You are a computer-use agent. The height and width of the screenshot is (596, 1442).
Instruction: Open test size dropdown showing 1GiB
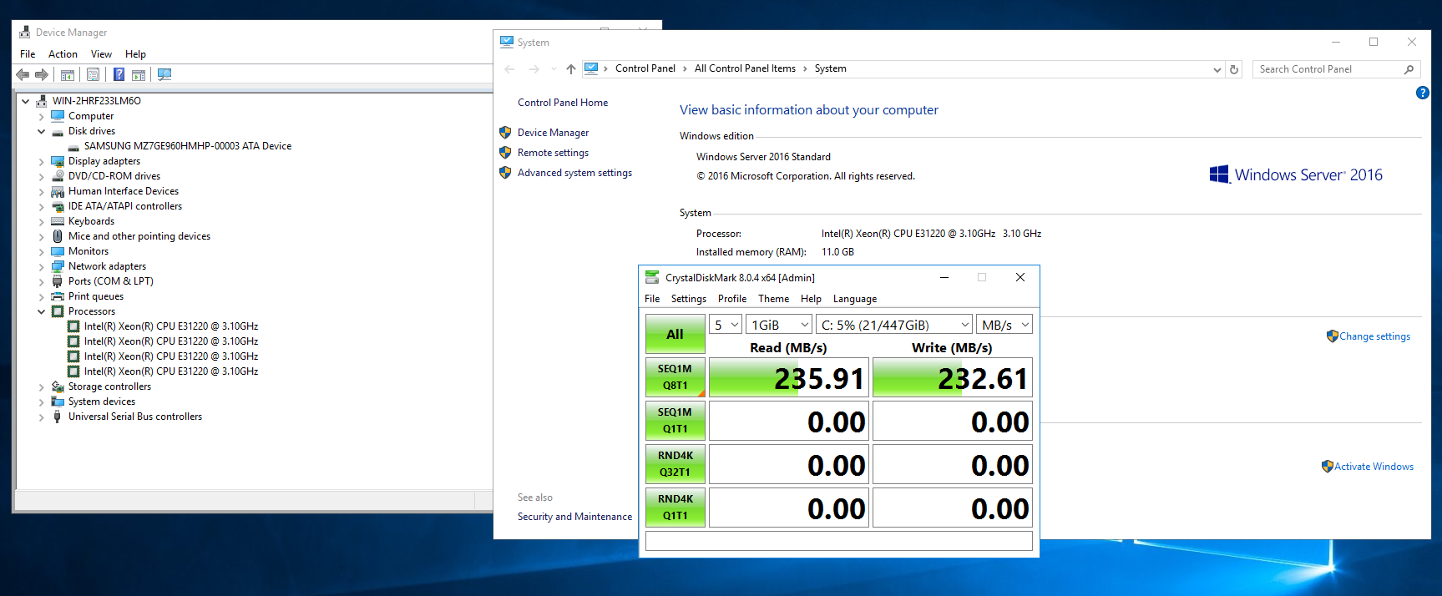pyautogui.click(x=779, y=325)
